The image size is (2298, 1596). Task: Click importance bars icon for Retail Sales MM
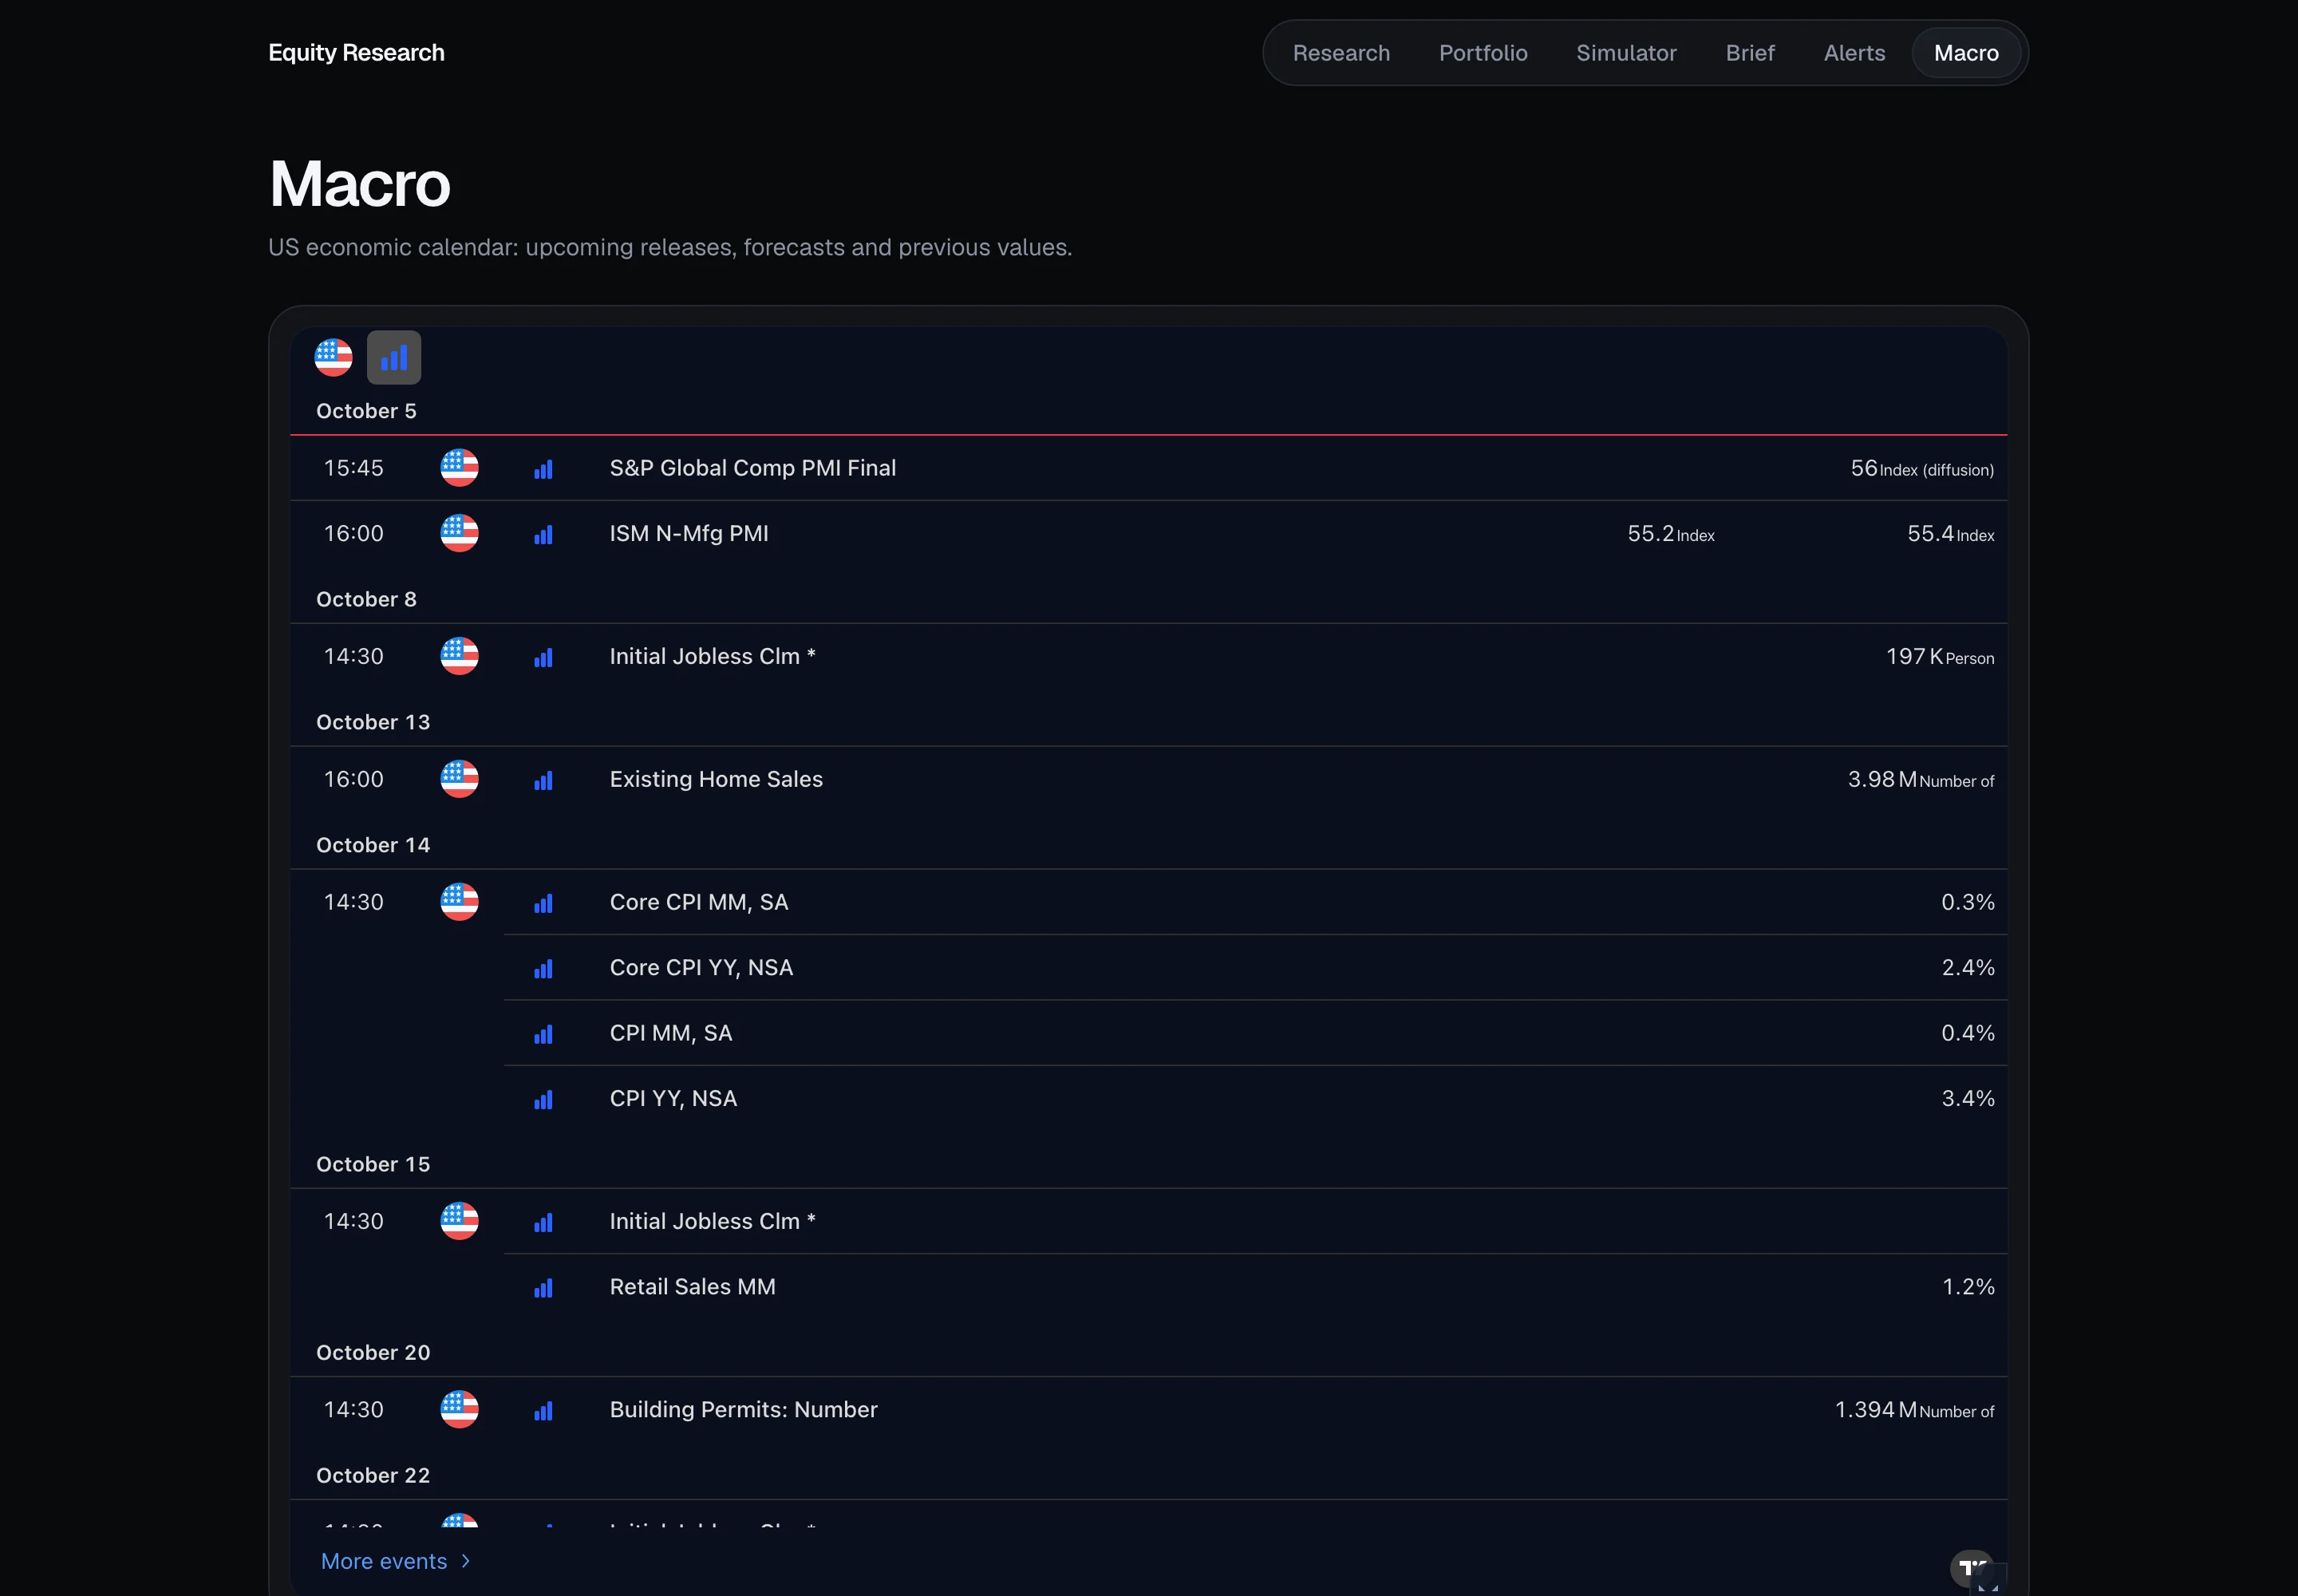click(x=543, y=1288)
